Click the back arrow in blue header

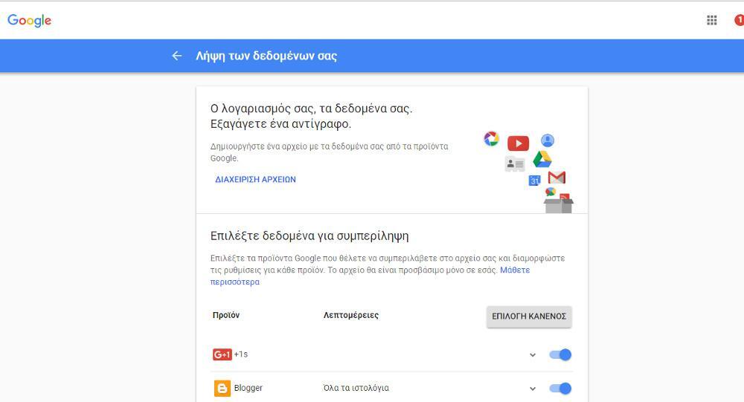click(176, 56)
